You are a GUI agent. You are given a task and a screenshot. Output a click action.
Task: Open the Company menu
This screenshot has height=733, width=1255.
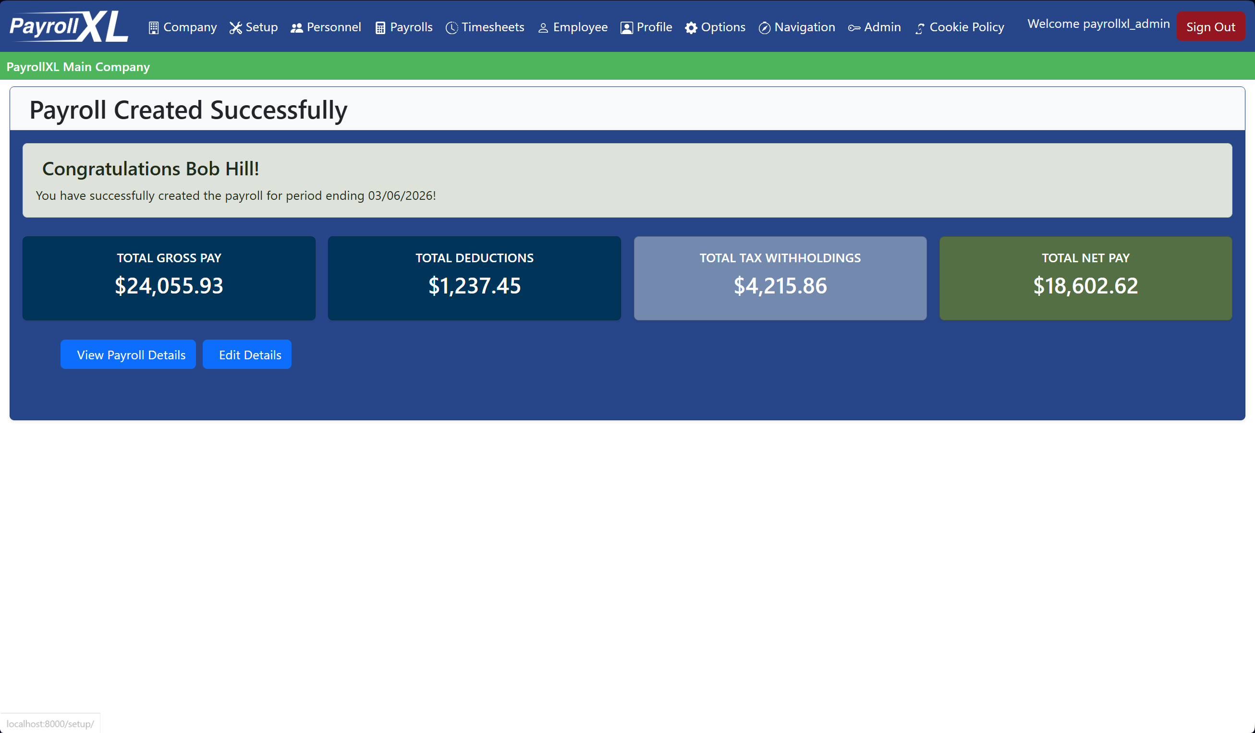[x=183, y=27]
